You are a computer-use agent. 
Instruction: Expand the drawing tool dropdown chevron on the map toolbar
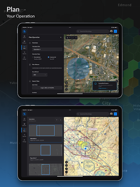tap(70, 38)
